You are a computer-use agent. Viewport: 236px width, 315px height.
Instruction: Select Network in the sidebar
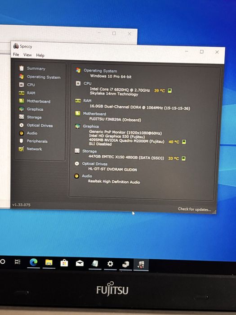[x=35, y=149]
